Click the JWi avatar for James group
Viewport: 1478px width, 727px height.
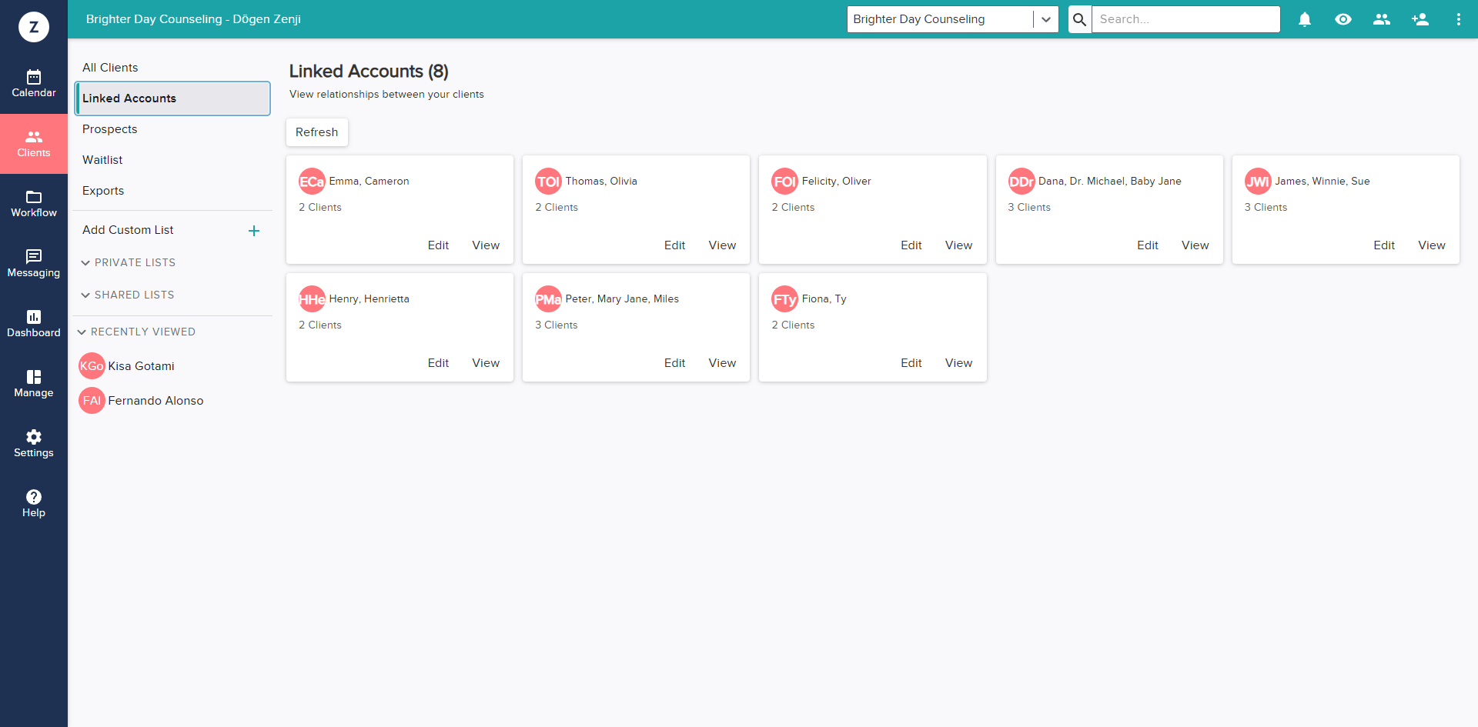(x=1258, y=182)
